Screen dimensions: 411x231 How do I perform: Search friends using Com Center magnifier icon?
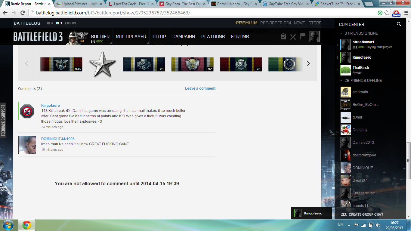click(399, 24)
